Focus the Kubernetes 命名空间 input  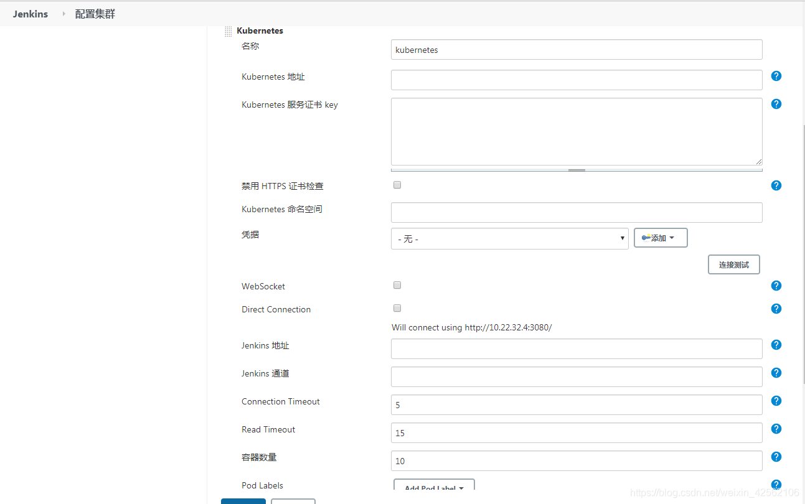577,212
